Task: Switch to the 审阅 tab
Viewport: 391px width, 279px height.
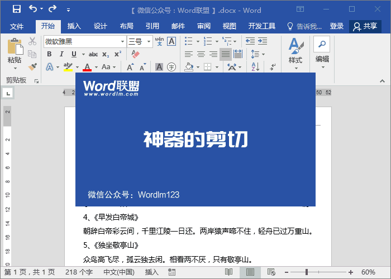Action: (x=204, y=26)
